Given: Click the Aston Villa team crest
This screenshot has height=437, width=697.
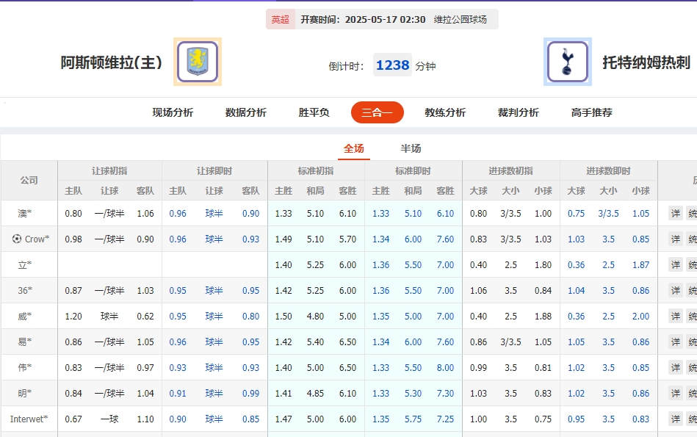Looking at the screenshot, I should tap(196, 60).
